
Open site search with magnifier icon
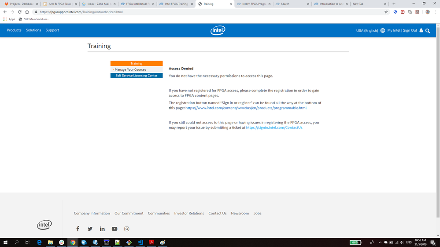click(428, 31)
